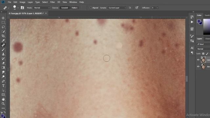Select the Gradient tool

pyautogui.click(x=3, y=68)
